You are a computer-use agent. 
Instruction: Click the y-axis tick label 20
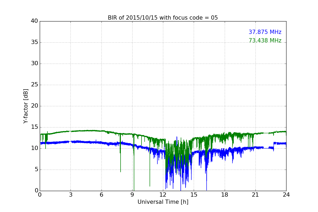click(x=34, y=106)
